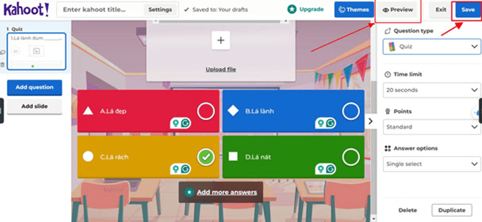The image size is (482, 222).
Task: Collapse the right panel with the chevron arrow
Action: point(370,121)
